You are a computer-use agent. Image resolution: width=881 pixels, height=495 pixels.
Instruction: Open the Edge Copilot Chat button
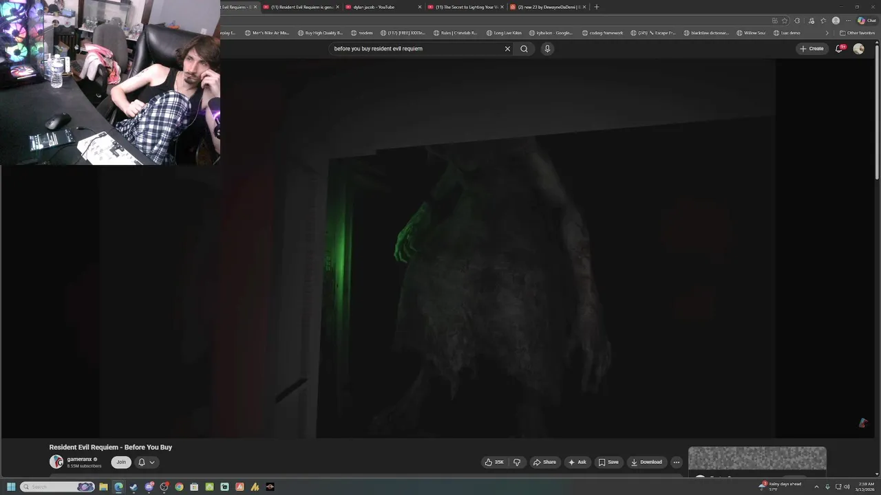[867, 21]
